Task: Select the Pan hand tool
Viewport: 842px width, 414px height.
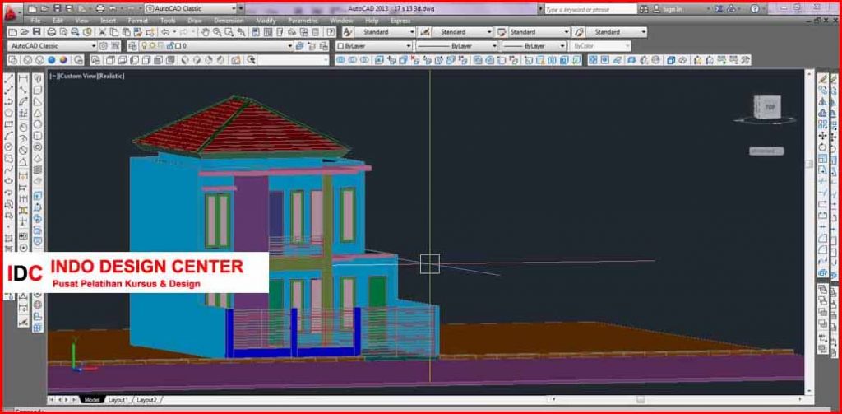Action: (205, 32)
